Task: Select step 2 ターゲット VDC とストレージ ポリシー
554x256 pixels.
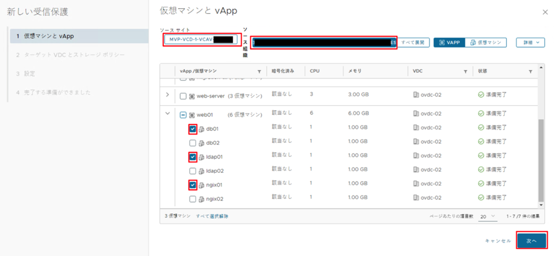Action: (70, 55)
